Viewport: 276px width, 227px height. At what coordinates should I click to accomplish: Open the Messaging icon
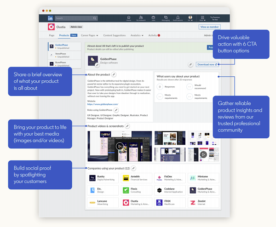pyautogui.click(x=165, y=18)
